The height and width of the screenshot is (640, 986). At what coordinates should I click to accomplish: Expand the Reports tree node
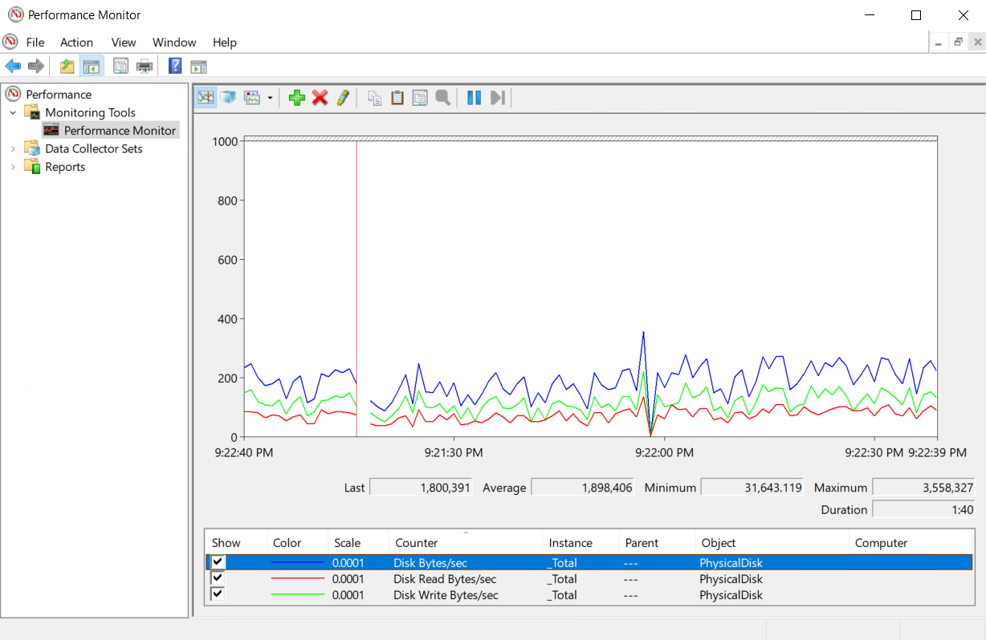click(13, 167)
